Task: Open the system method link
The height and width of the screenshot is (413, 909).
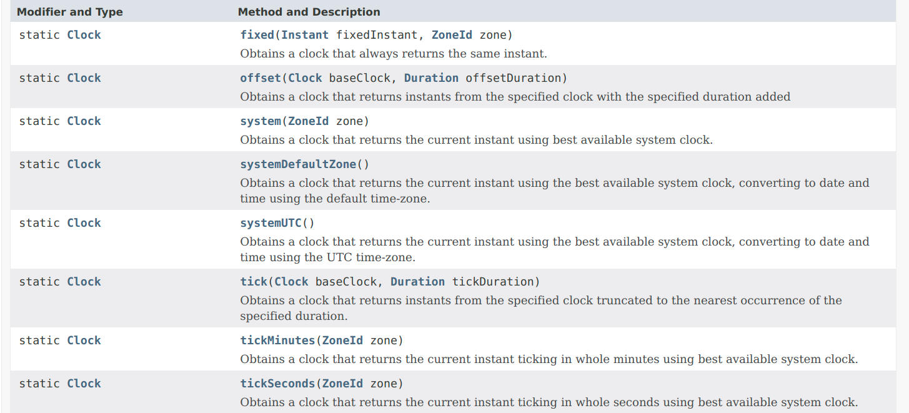Action: point(261,121)
